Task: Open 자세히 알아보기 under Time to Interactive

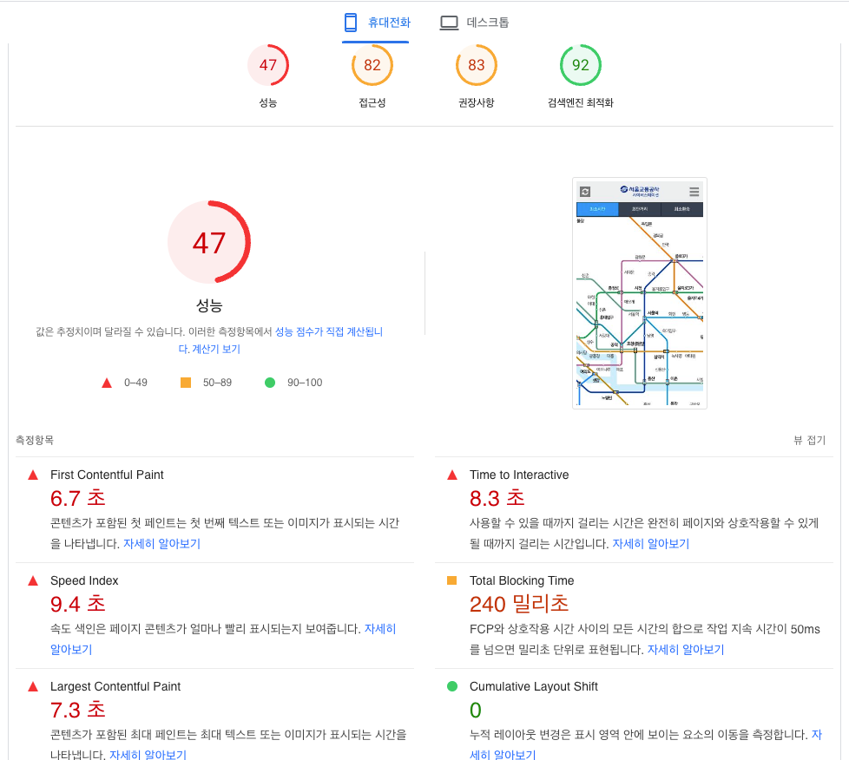Action: click(x=651, y=543)
